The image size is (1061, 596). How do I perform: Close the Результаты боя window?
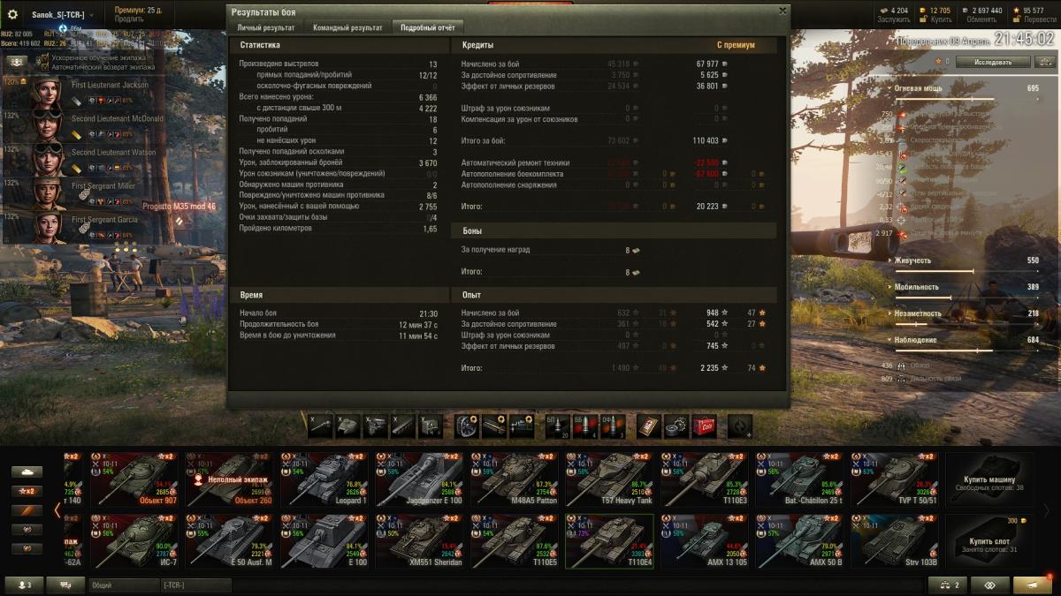782,11
